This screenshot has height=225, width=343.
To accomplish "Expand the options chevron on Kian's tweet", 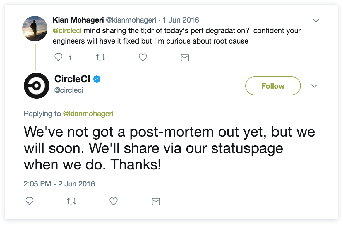I will (316, 20).
